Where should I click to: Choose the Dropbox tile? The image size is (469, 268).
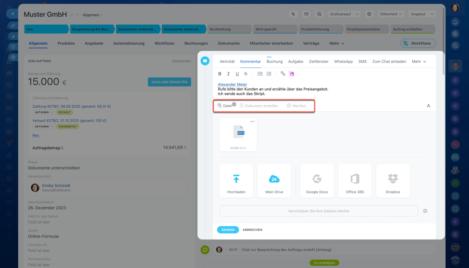pos(393,181)
